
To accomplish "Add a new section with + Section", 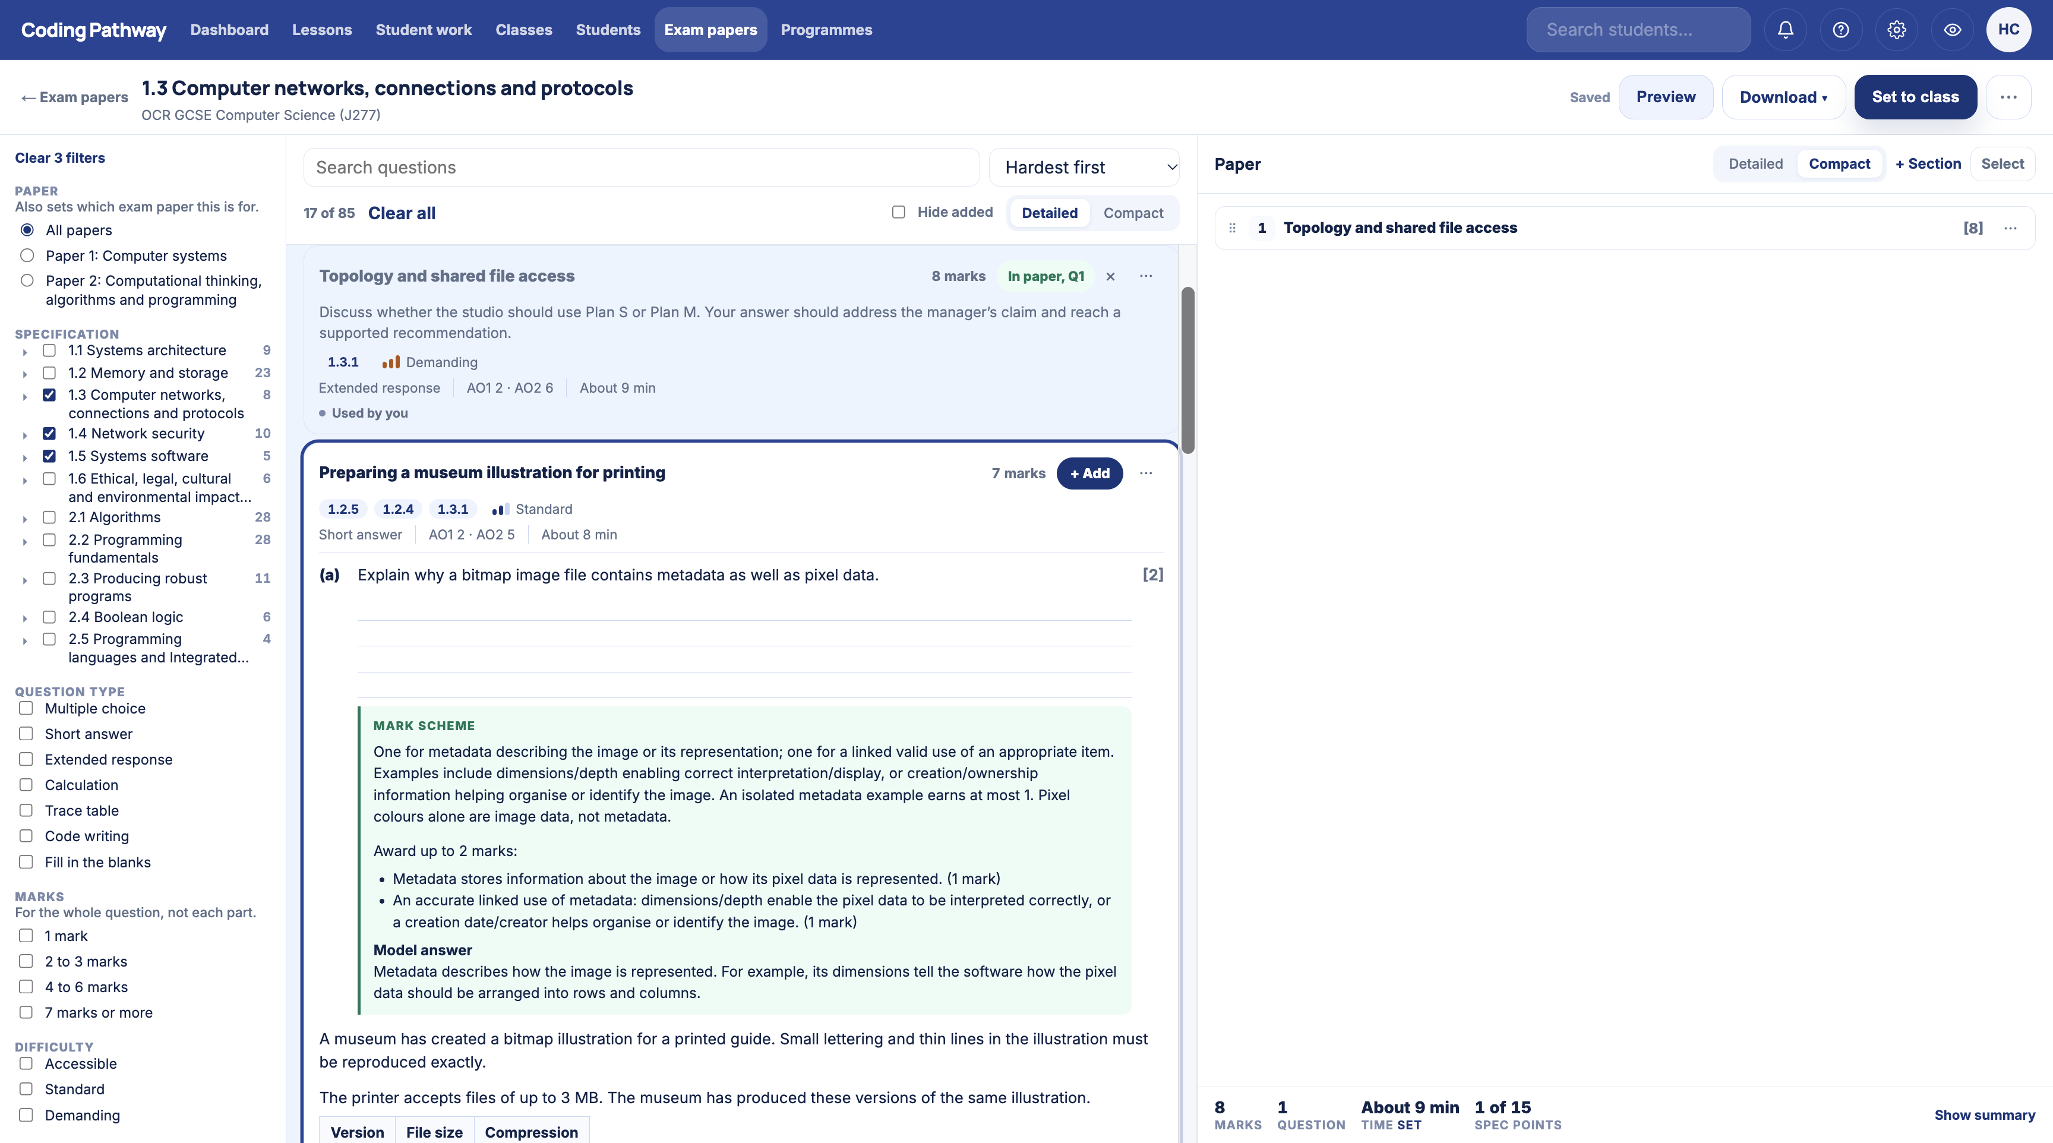I will pos(1928,163).
